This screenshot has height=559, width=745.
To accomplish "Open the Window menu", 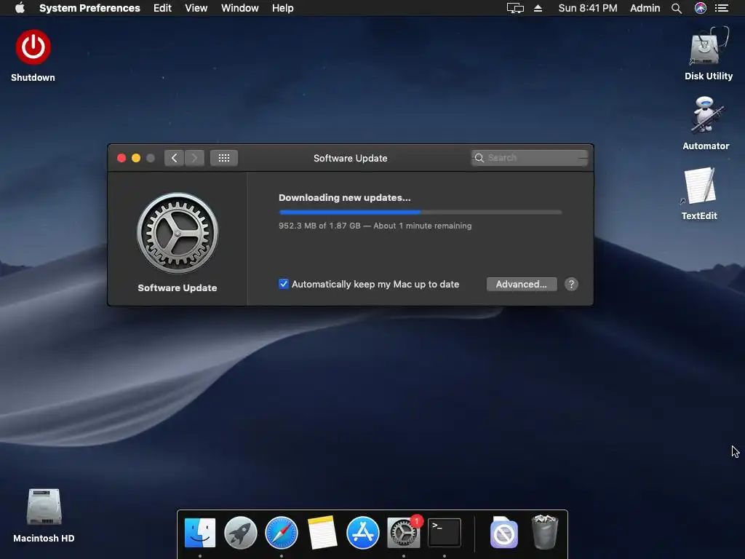I will (240, 8).
